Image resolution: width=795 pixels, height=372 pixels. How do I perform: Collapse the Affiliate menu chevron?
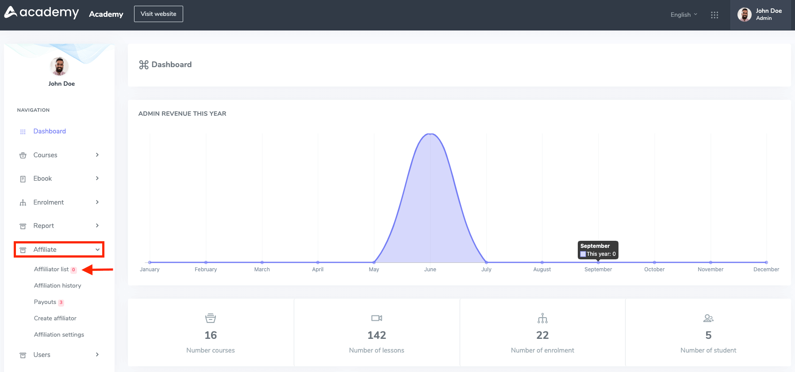point(97,250)
